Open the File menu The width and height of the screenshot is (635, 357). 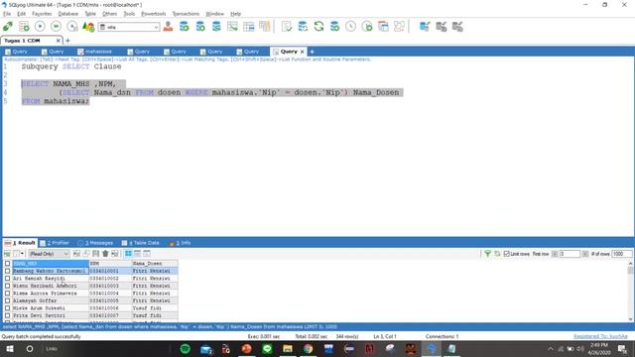pyautogui.click(x=7, y=14)
